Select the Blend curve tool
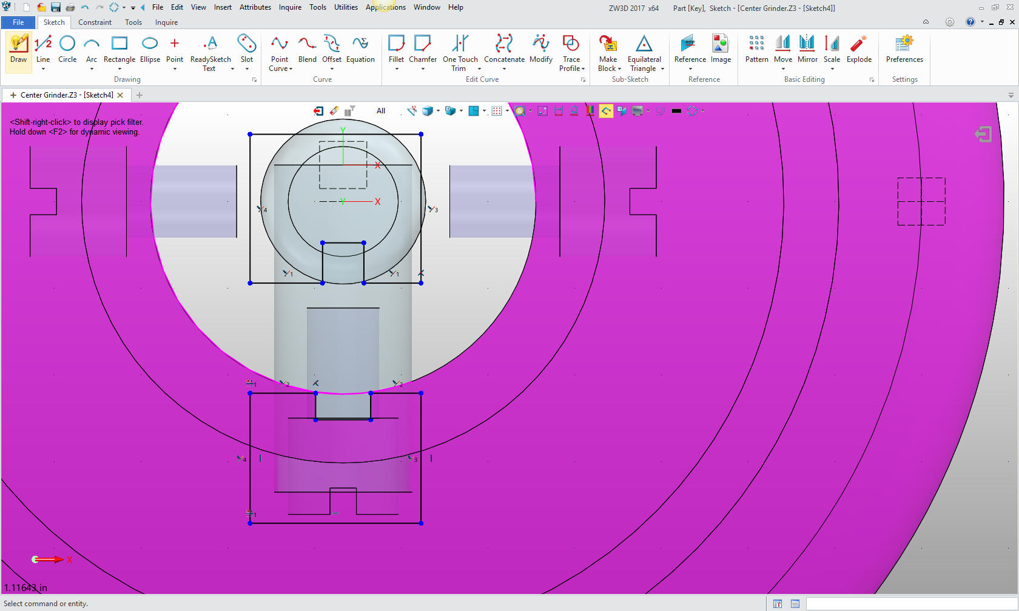 click(308, 49)
